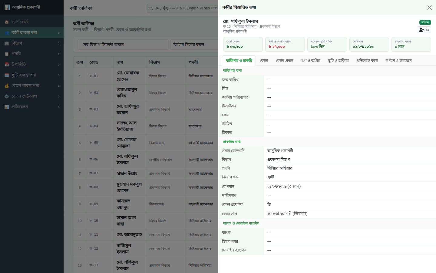
Task: Switch to the বেতন tab
Action: tap(264, 61)
